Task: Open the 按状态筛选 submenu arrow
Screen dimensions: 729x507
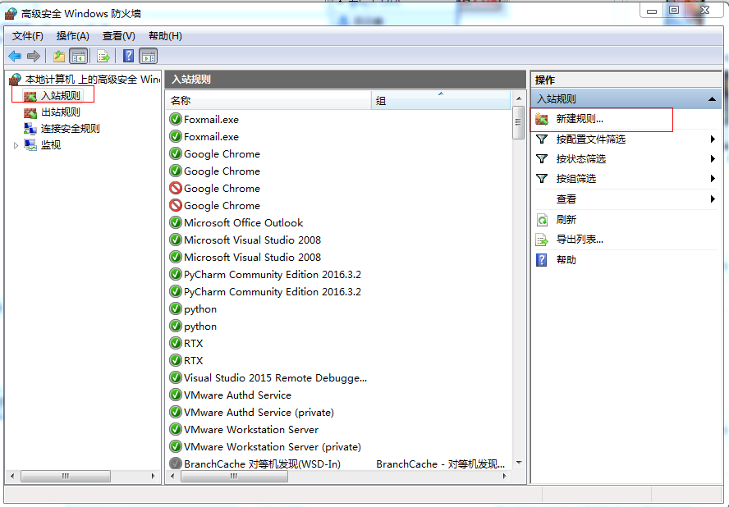Action: [x=713, y=159]
